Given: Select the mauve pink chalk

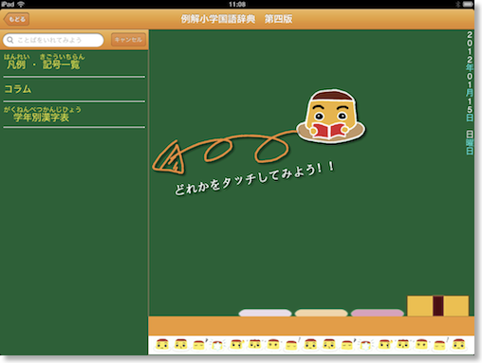Looking at the screenshot, I should [x=378, y=313].
